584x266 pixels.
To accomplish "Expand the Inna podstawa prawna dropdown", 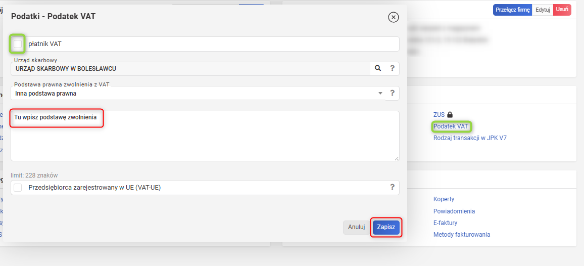I will (x=198, y=93).
